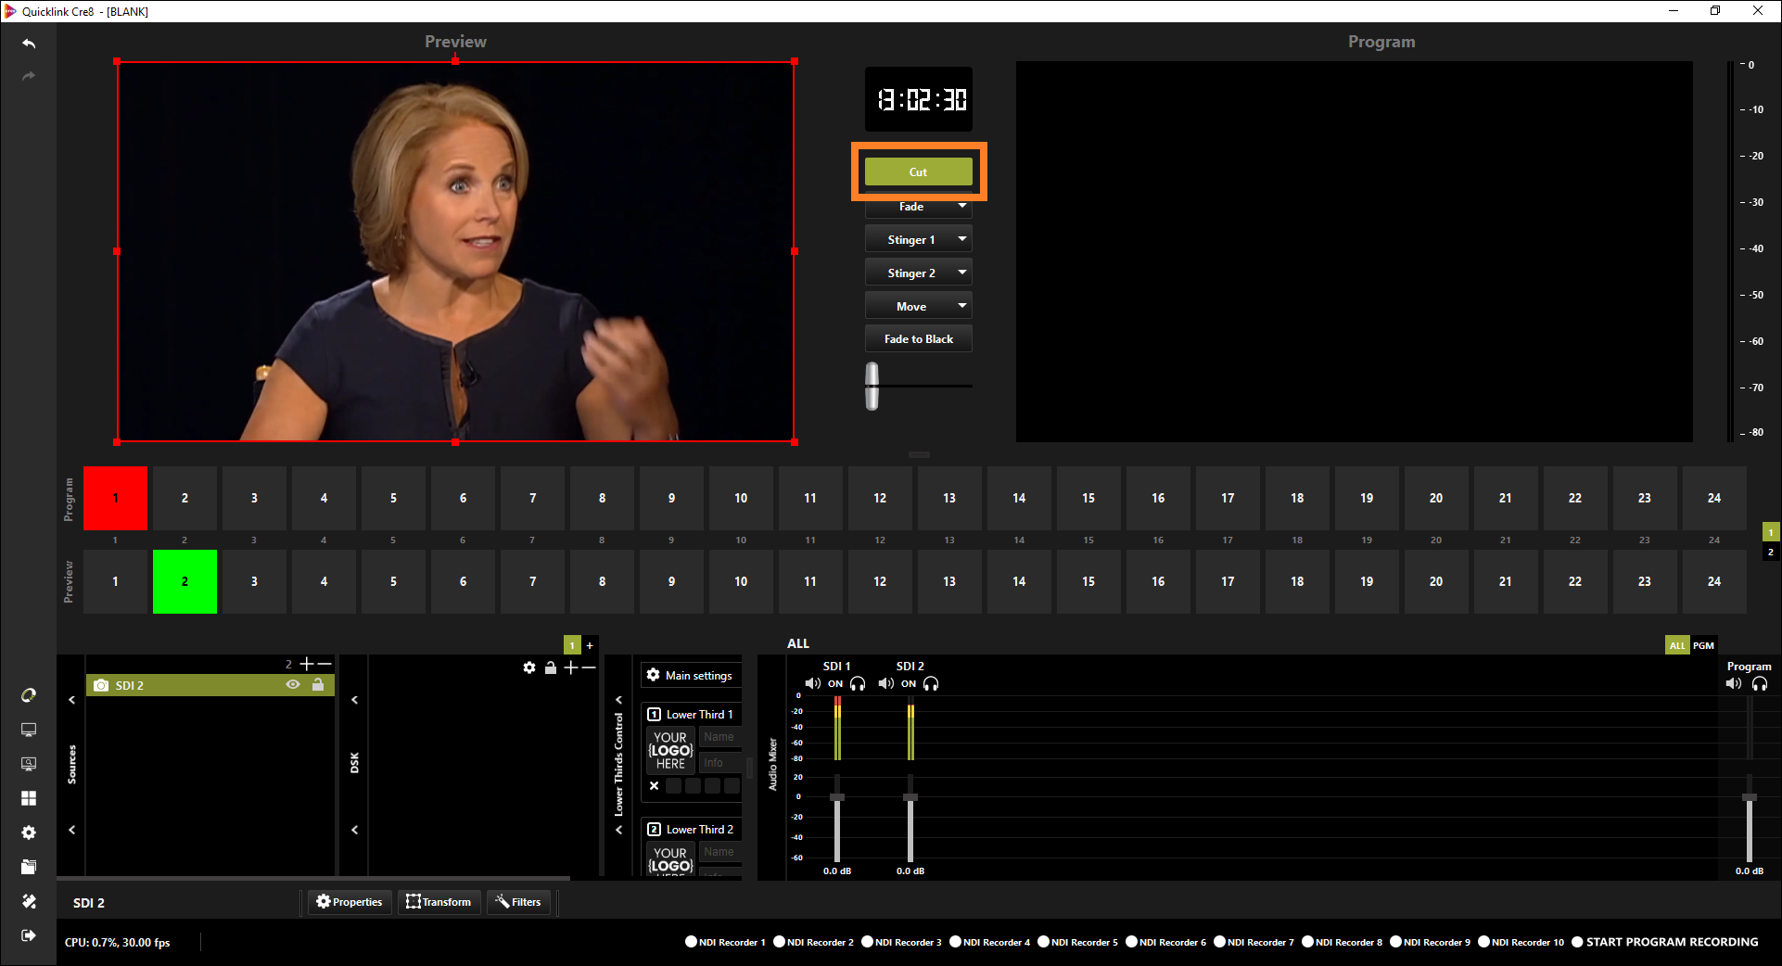Screen dimensions: 1782x966
Task: Open DSK panel gear settings
Action: (529, 667)
